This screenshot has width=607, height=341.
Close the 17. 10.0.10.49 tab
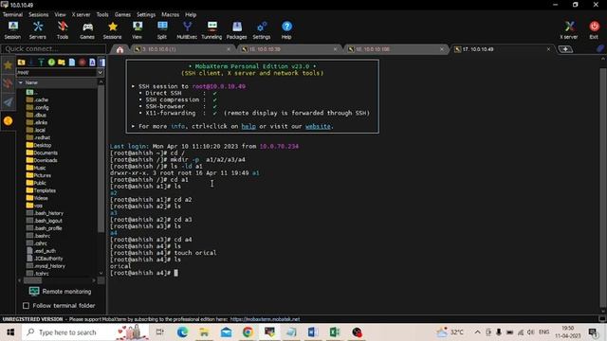click(548, 49)
